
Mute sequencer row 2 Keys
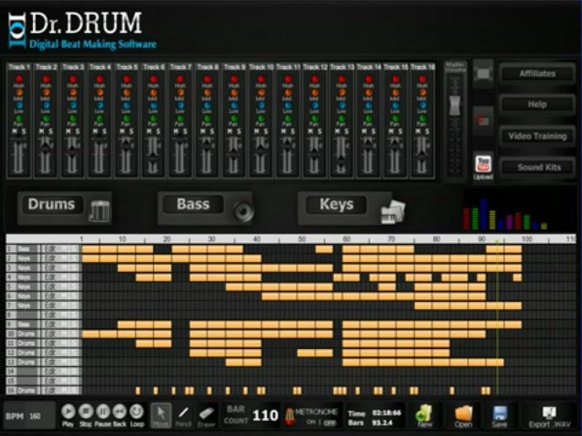[x=64, y=259]
